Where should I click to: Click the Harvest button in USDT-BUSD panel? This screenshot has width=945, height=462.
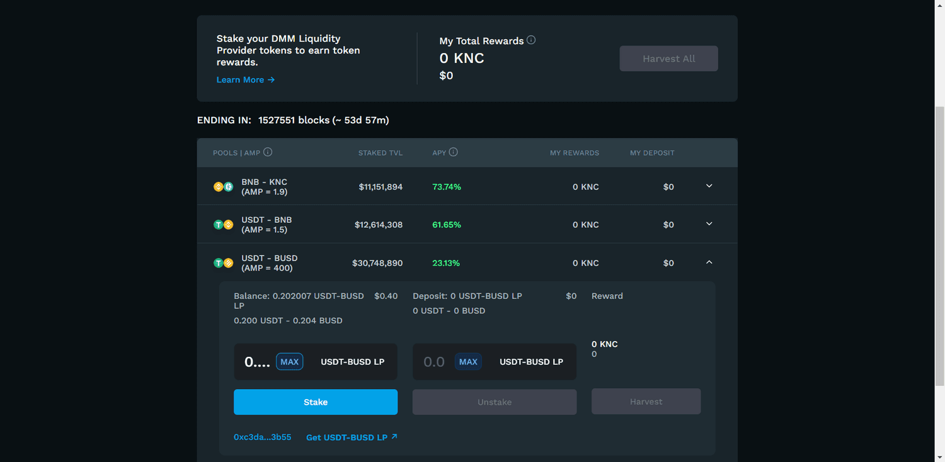click(646, 402)
